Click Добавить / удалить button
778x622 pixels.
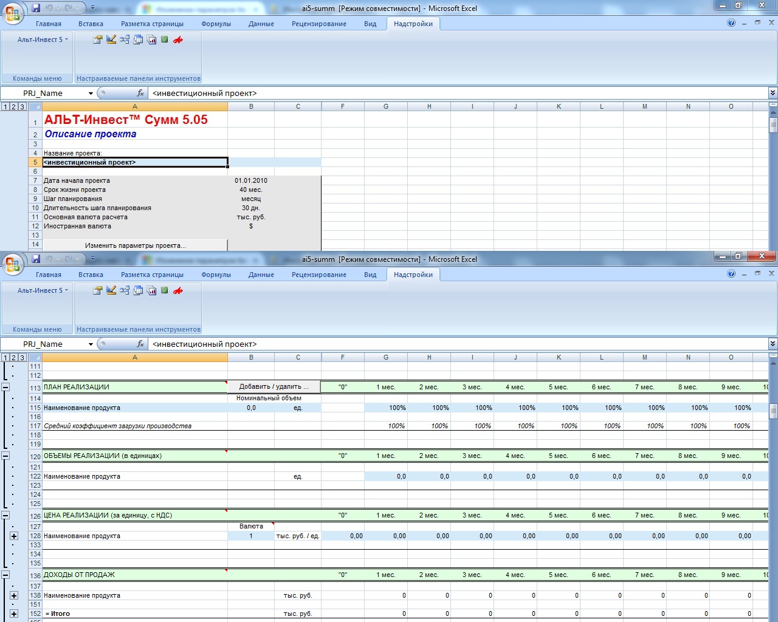274,387
